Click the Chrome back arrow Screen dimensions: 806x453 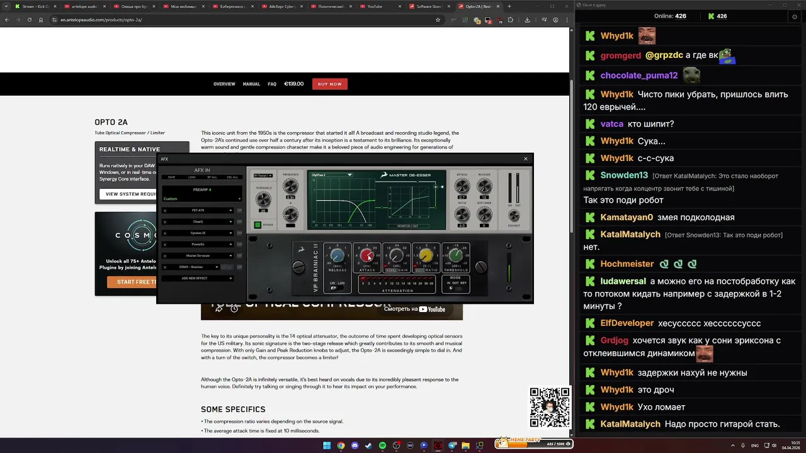point(7,20)
